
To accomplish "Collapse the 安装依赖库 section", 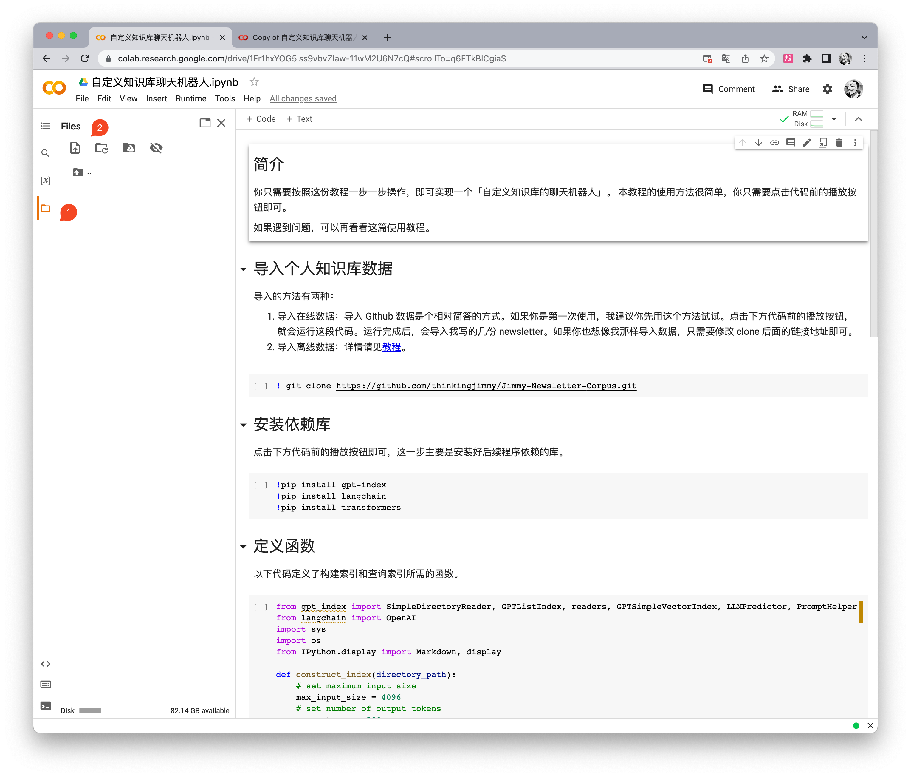I will (243, 425).
